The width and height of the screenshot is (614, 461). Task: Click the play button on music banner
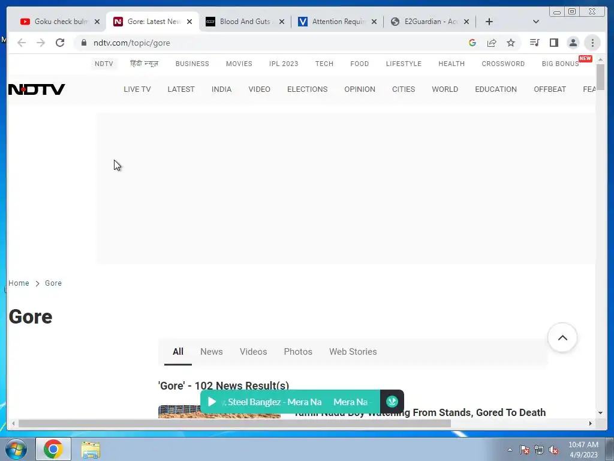[x=212, y=402]
